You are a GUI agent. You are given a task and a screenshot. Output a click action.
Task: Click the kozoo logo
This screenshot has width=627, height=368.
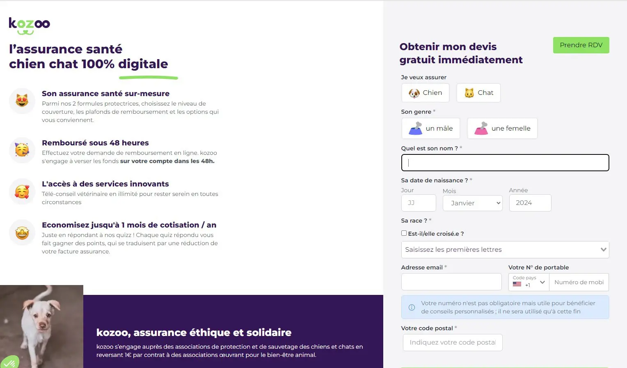click(x=30, y=26)
